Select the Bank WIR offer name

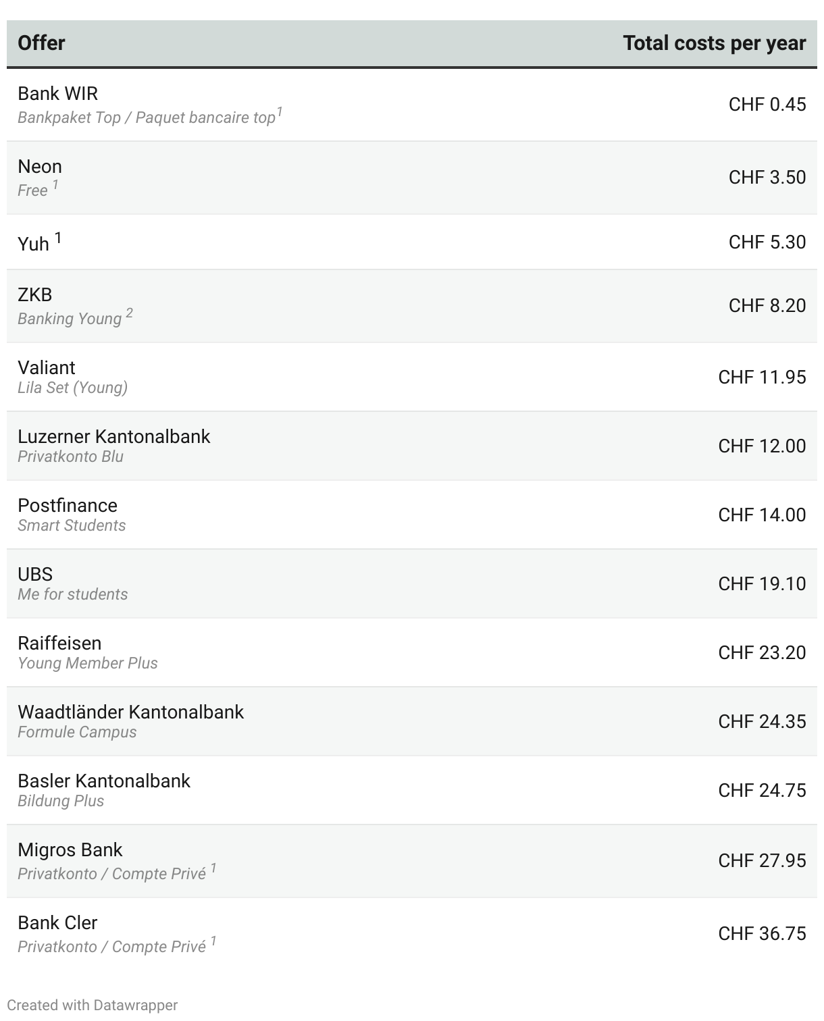click(x=57, y=93)
